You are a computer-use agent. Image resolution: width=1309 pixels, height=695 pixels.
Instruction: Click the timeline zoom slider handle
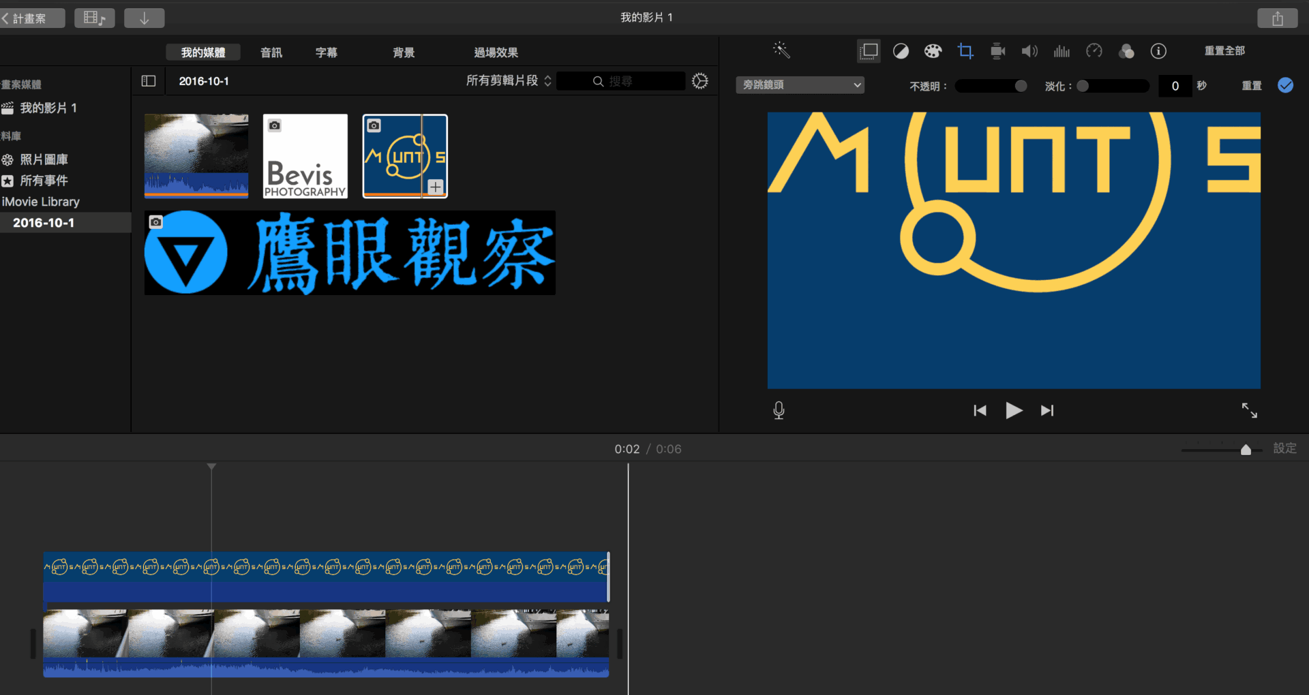coord(1246,450)
